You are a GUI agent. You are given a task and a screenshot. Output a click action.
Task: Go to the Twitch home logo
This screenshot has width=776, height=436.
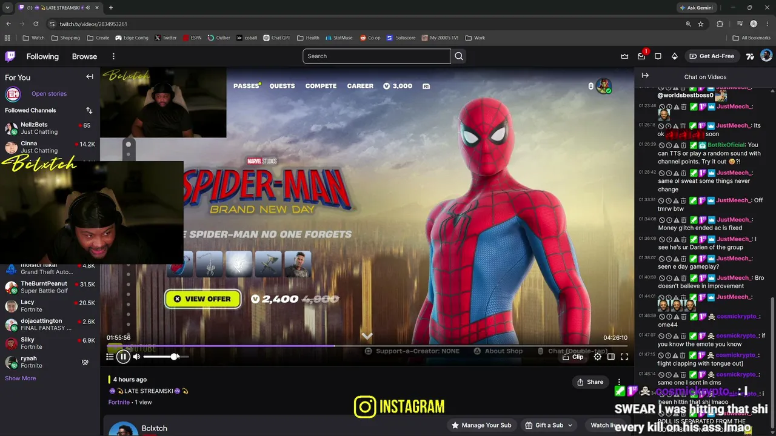[10, 56]
